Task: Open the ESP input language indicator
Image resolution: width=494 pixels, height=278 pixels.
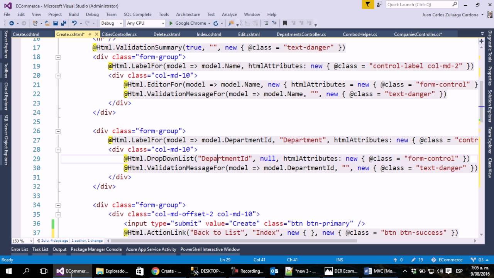Action: (459, 271)
